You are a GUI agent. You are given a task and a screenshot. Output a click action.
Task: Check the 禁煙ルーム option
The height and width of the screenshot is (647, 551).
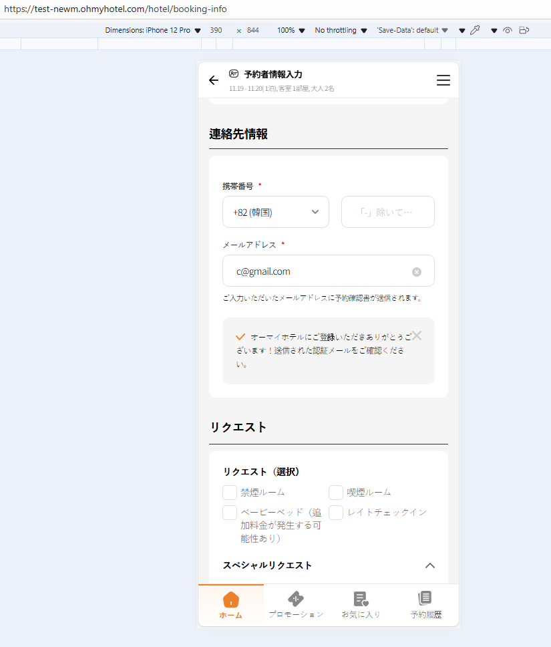(230, 492)
